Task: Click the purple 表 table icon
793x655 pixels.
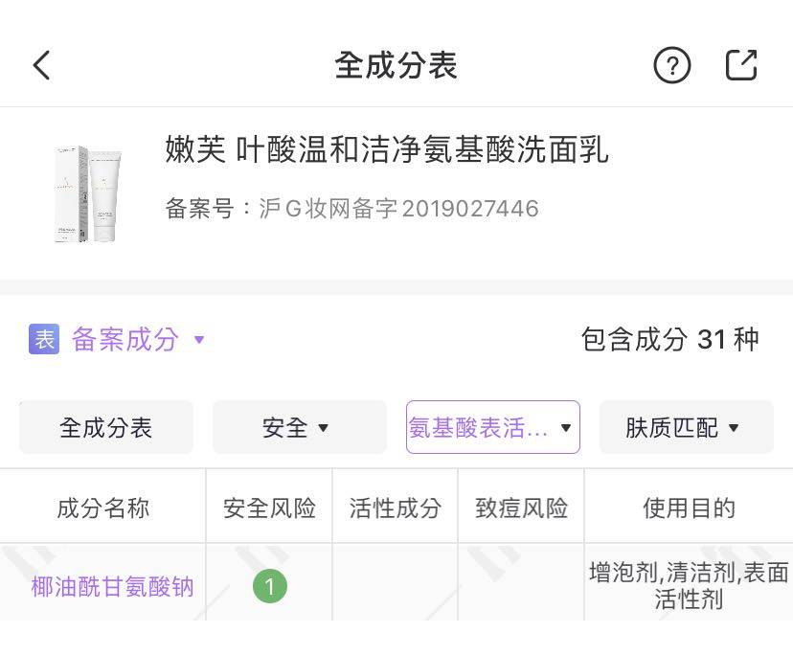Action: [x=44, y=339]
